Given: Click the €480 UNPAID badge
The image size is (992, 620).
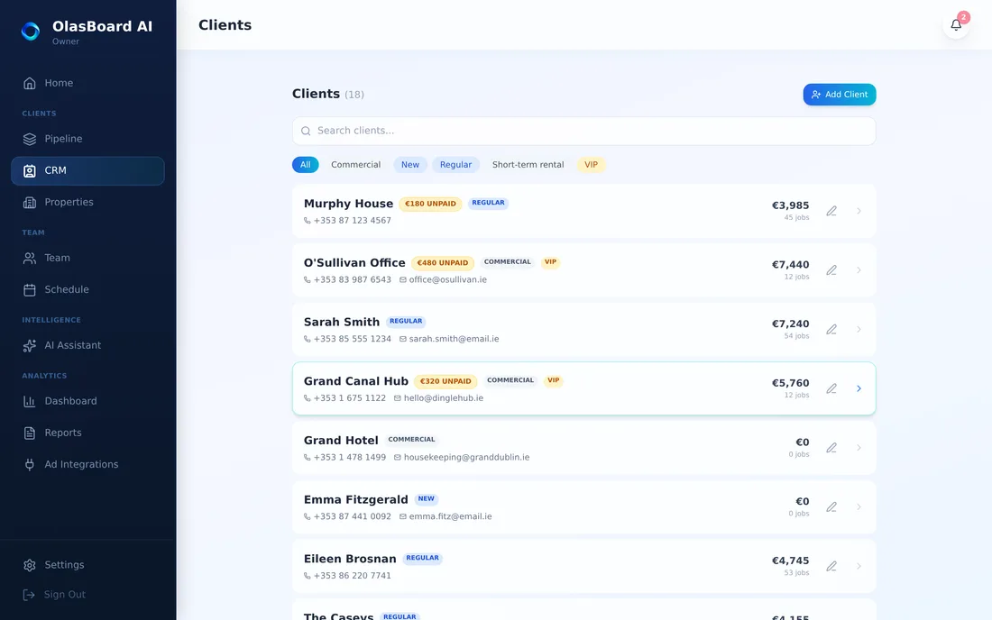Looking at the screenshot, I should [443, 263].
